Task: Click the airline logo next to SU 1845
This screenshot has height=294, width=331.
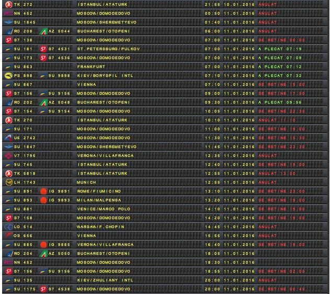Action: pos(8,22)
